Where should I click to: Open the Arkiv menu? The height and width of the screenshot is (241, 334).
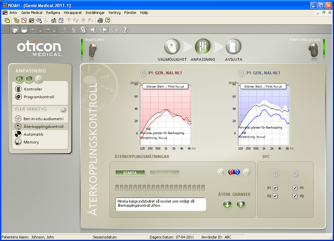coord(13,13)
